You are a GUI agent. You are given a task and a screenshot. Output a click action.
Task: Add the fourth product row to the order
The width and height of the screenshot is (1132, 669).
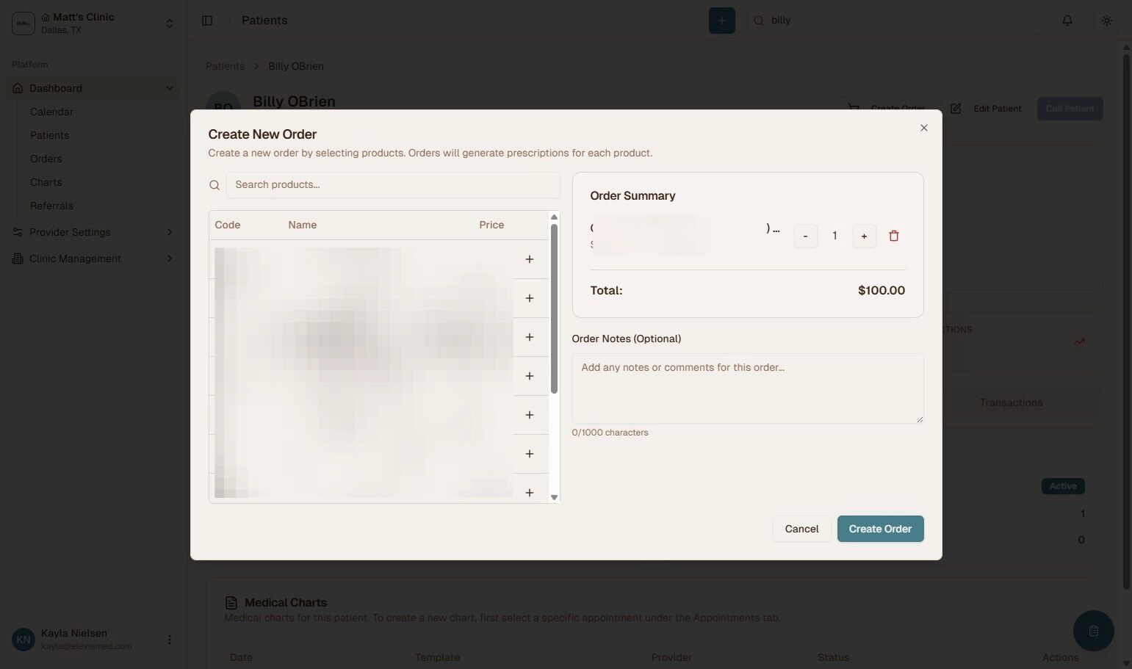[x=530, y=376]
